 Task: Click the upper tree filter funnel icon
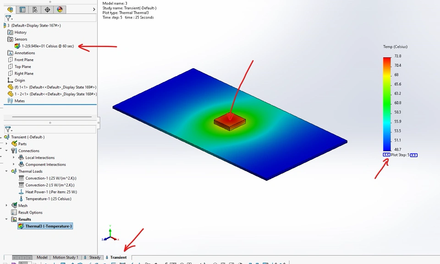[8, 18]
